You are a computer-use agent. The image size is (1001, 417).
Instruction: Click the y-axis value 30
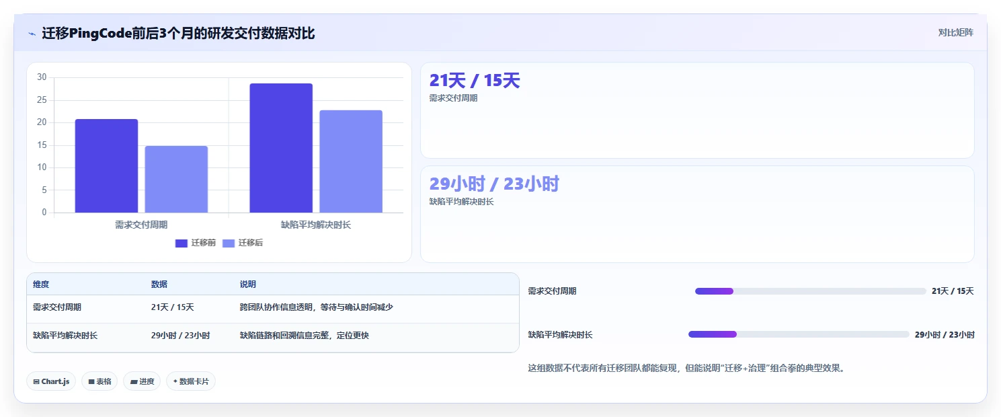click(x=42, y=77)
